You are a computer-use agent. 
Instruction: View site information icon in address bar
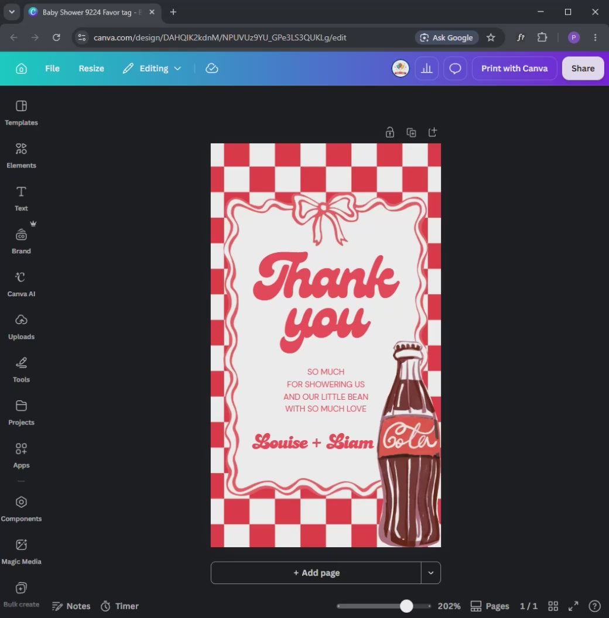pyautogui.click(x=82, y=37)
